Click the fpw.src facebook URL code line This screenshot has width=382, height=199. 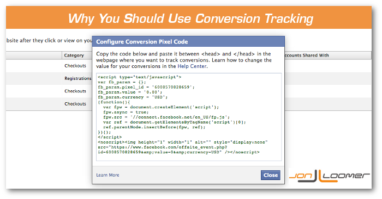point(166,117)
